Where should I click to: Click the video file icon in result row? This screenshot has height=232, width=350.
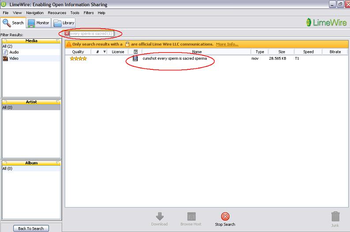135,59
